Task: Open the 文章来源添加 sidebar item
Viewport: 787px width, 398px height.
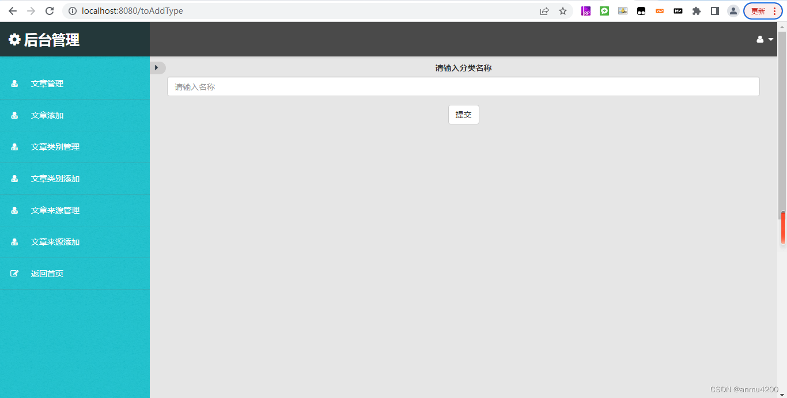Action: point(75,242)
